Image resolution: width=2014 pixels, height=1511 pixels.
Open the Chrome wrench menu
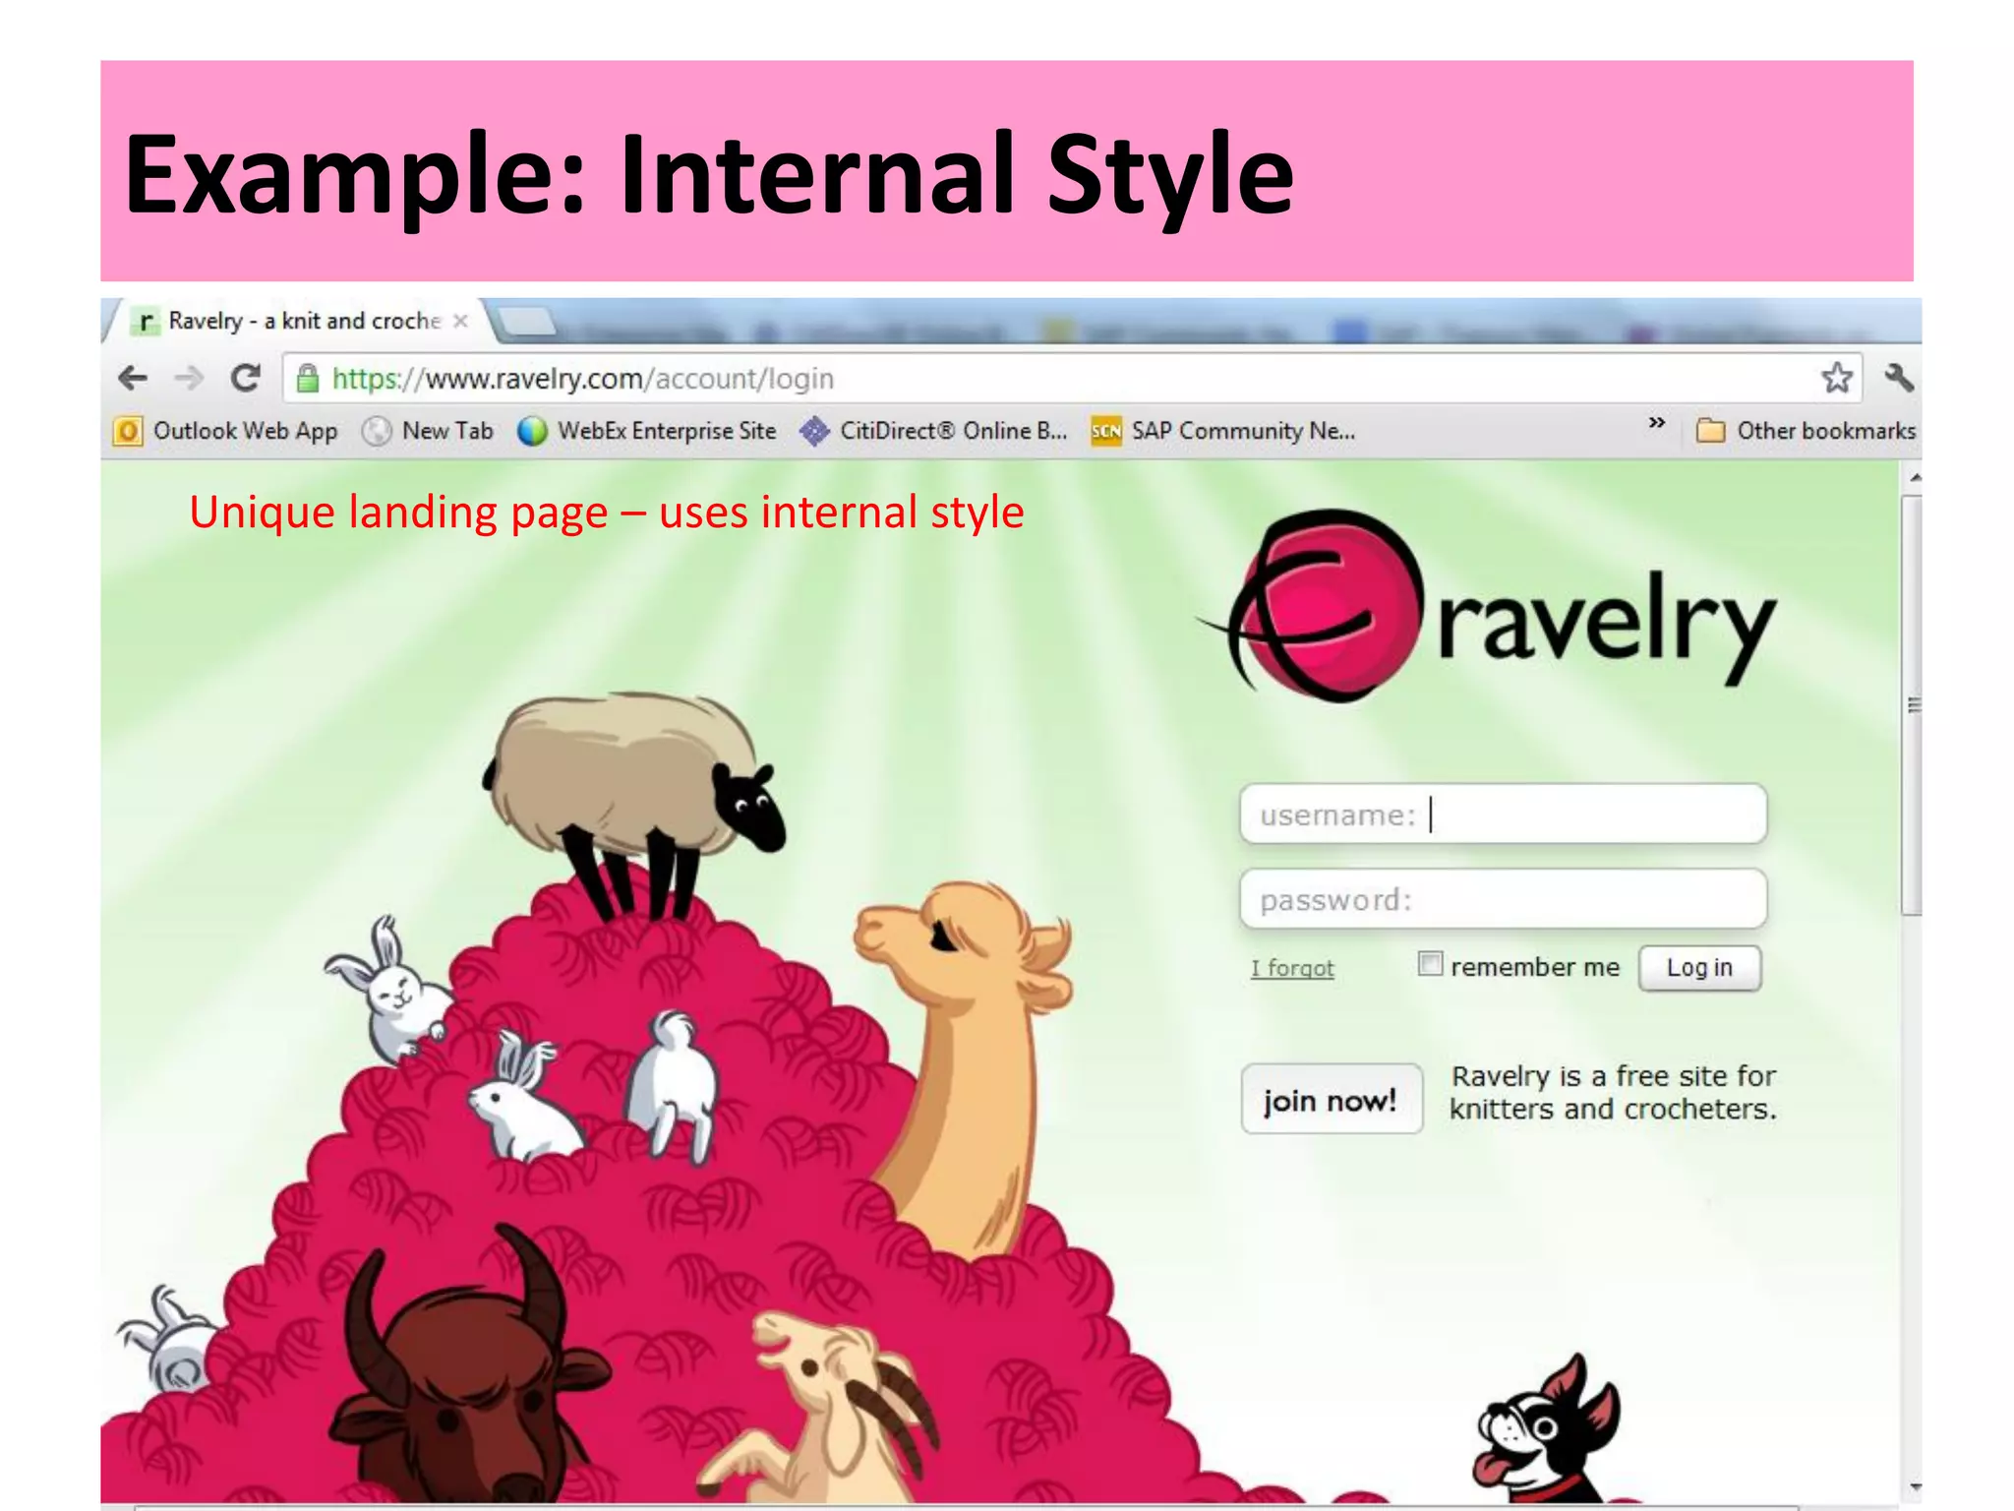pos(1899,378)
